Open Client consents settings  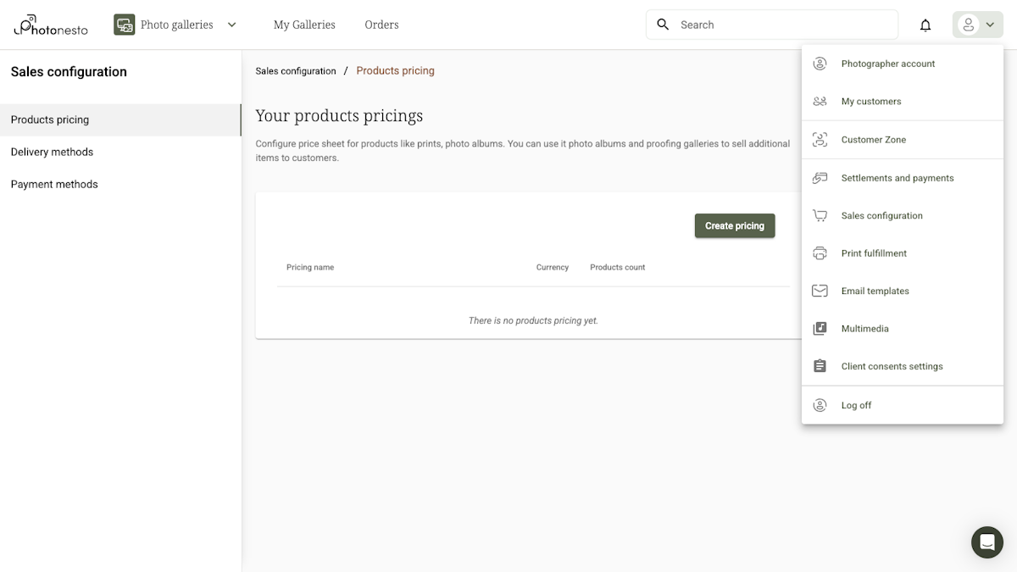tap(892, 365)
